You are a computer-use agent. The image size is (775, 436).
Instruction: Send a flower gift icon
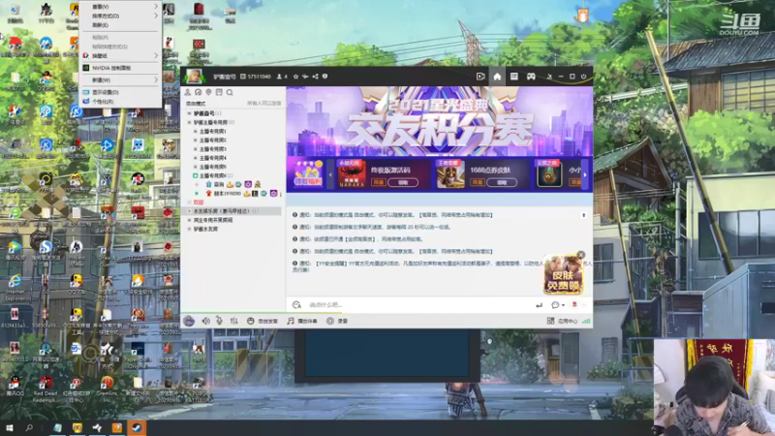click(x=574, y=304)
